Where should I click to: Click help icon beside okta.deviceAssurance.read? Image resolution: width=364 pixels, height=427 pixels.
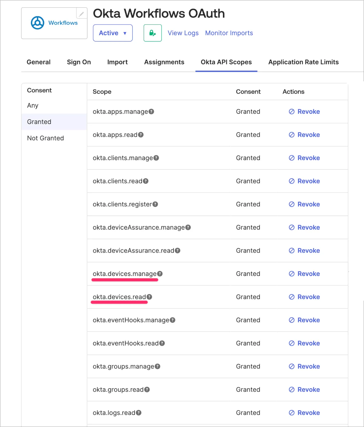coord(177,250)
